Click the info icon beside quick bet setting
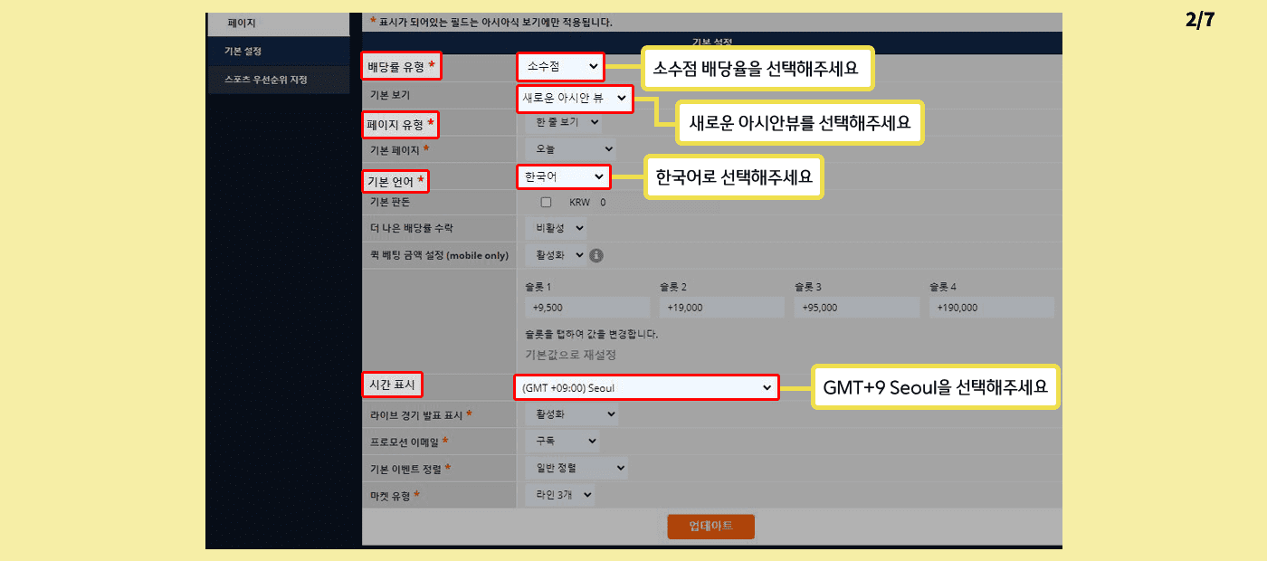 (x=596, y=255)
